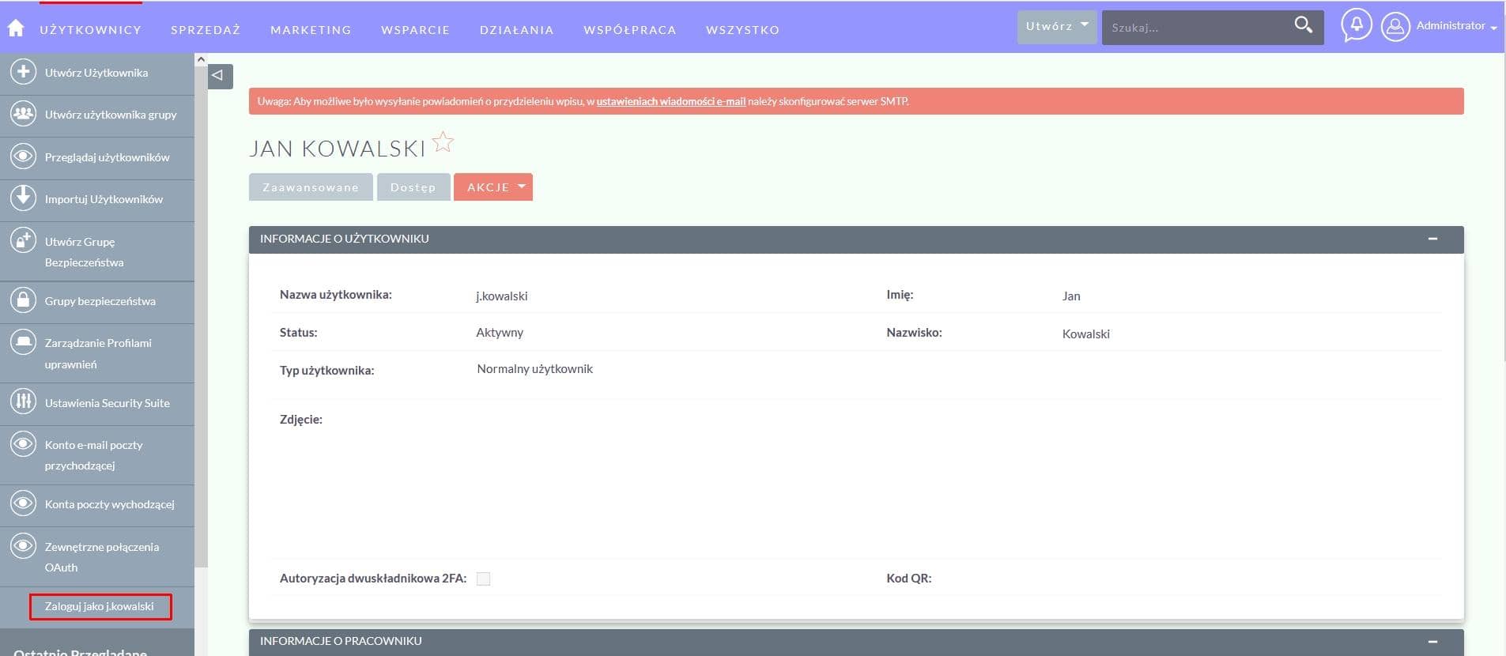
Task: Collapse the sidebar with the triangle button
Action: pyautogui.click(x=220, y=76)
